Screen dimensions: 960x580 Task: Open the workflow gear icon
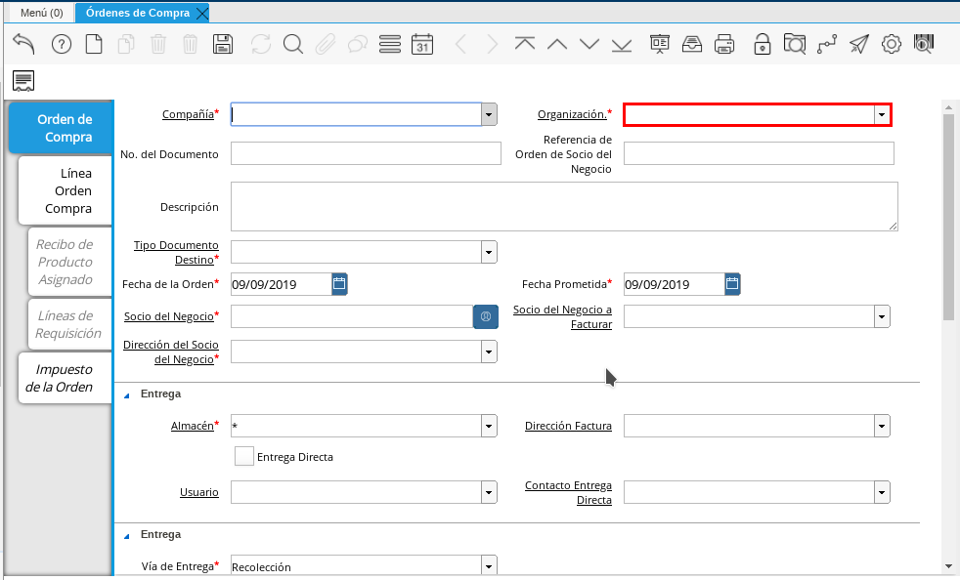[891, 44]
